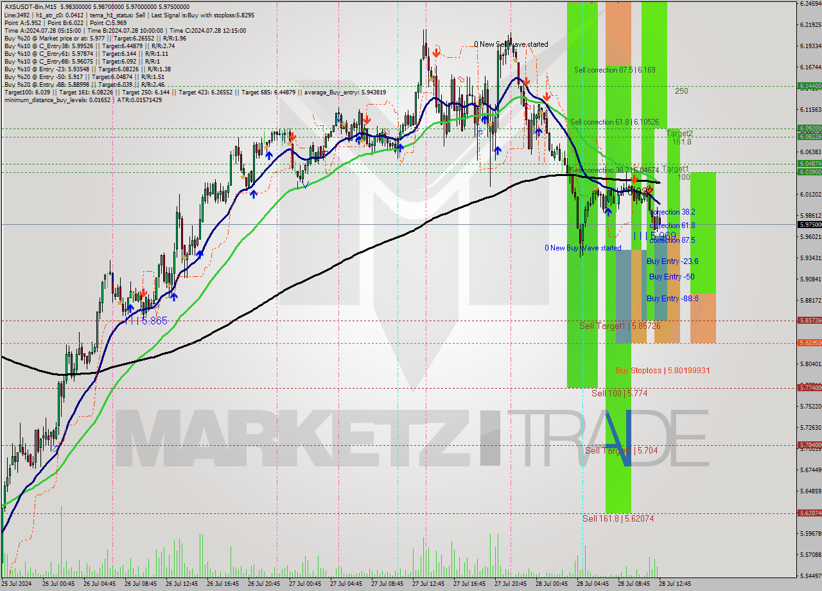Select 'Buy Stoploss | 5.80199931' label
The width and height of the screenshot is (822, 591).
click(663, 371)
